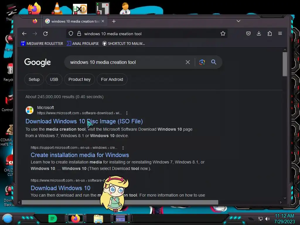Click the network tray icon
This screenshot has width=300, height=225.
(260, 219)
